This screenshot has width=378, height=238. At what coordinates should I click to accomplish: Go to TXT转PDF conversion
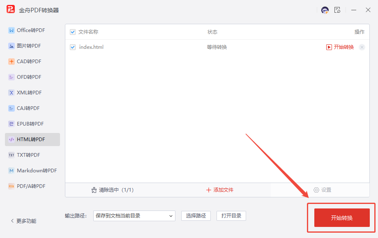[32, 155]
